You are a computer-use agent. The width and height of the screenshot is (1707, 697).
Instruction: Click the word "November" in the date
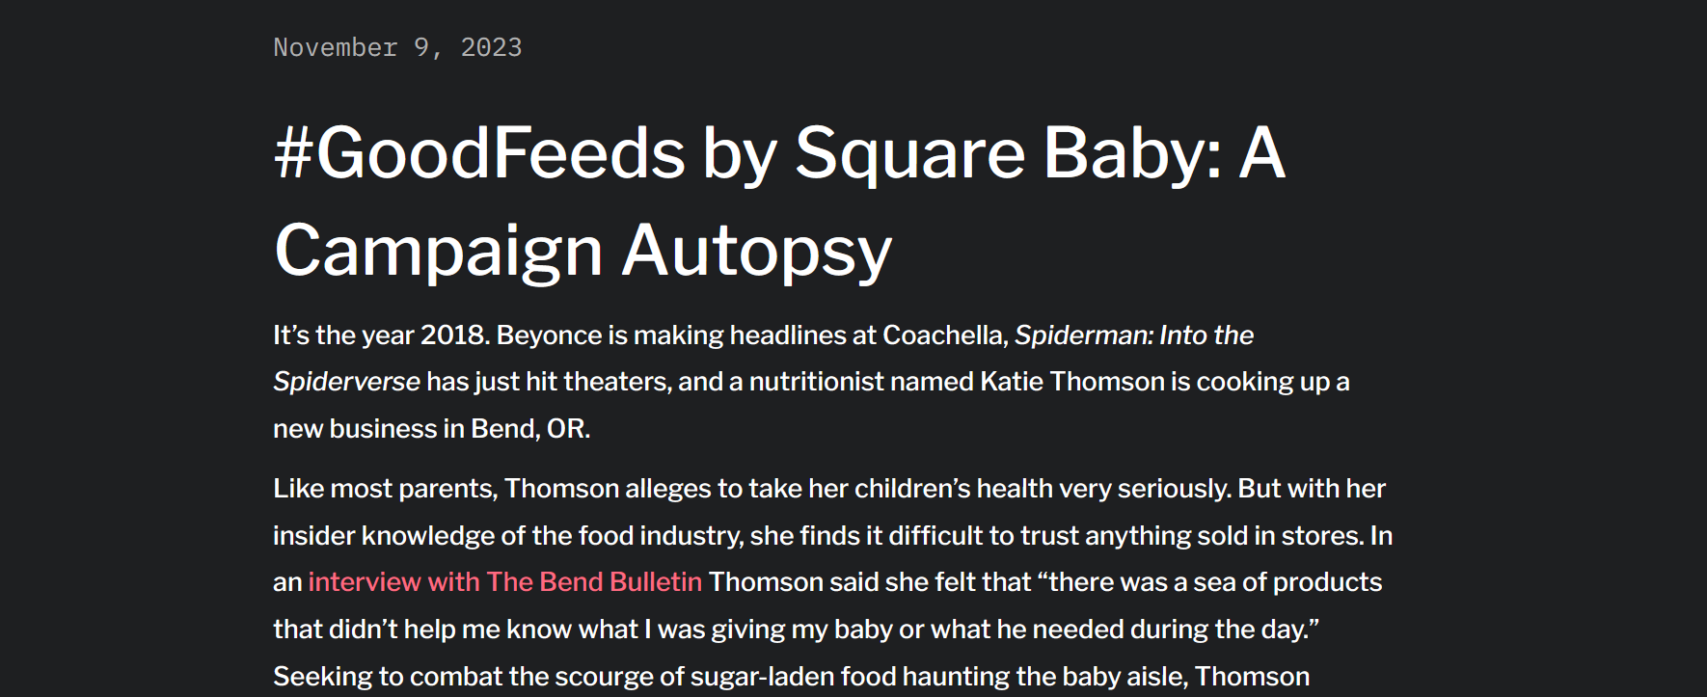(x=336, y=47)
